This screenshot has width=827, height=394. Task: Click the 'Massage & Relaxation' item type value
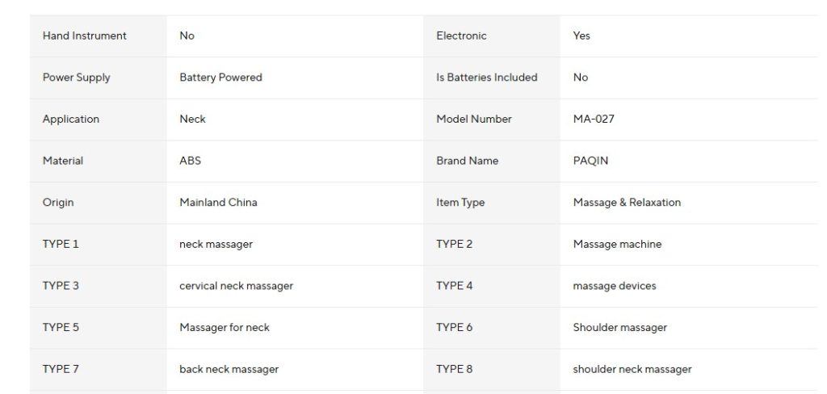(x=627, y=203)
